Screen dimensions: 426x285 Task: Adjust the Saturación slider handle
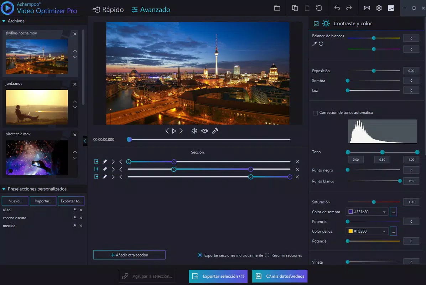374,202
